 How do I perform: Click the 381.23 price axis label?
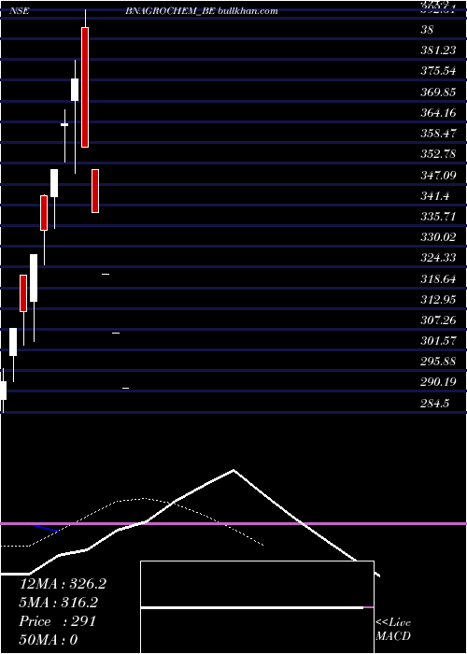[x=438, y=50]
